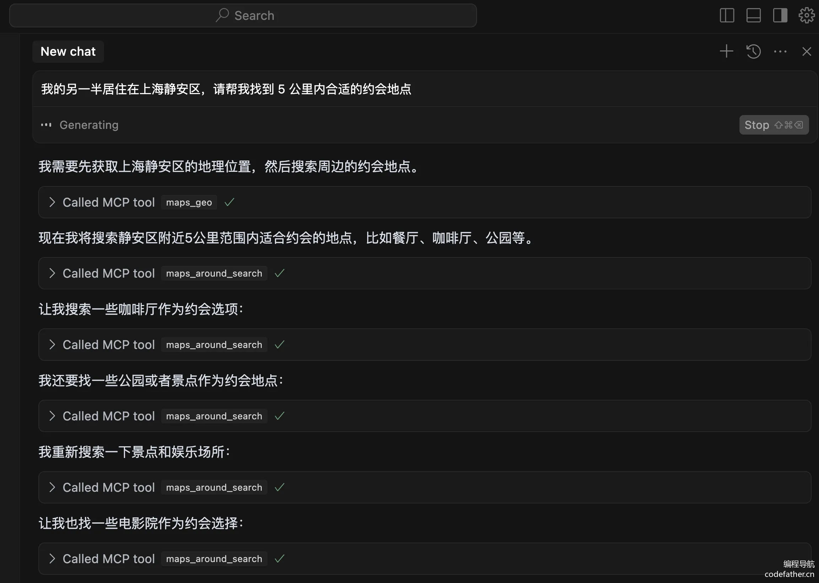
Task: Start a new chat with plus icon
Action: coord(726,51)
